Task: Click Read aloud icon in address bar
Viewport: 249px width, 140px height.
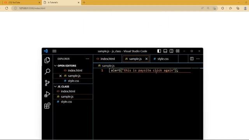Action: tap(202, 8)
